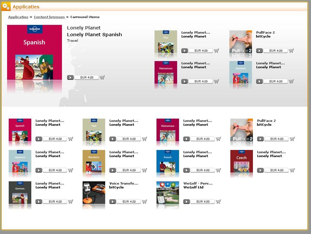This screenshot has height=234, width=311.
Task: Go to Content browsen breadcrumb link
Action: [49, 17]
